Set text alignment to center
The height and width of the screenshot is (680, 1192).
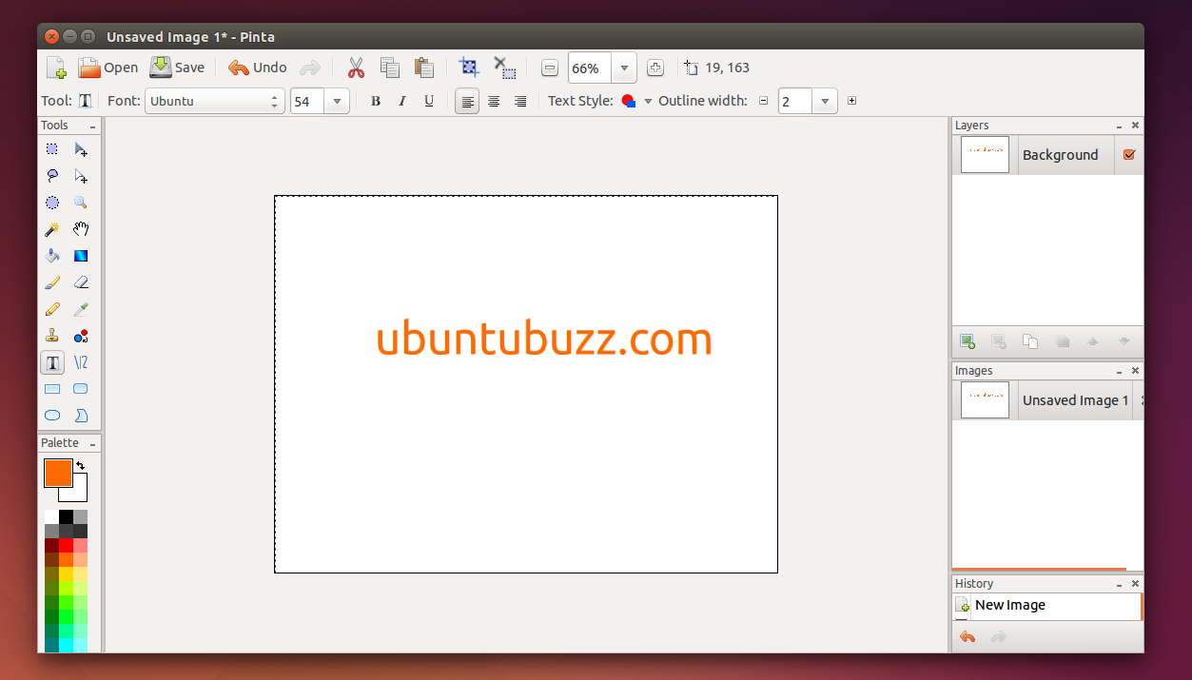pyautogui.click(x=494, y=101)
